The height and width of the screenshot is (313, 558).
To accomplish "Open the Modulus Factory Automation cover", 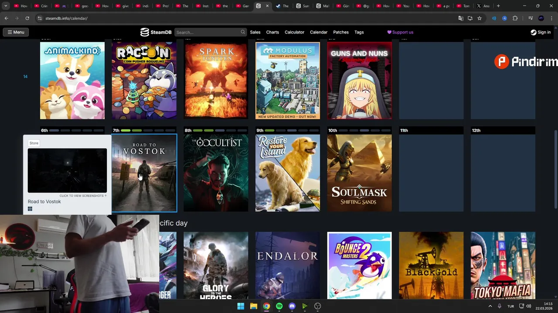I will click(288, 80).
